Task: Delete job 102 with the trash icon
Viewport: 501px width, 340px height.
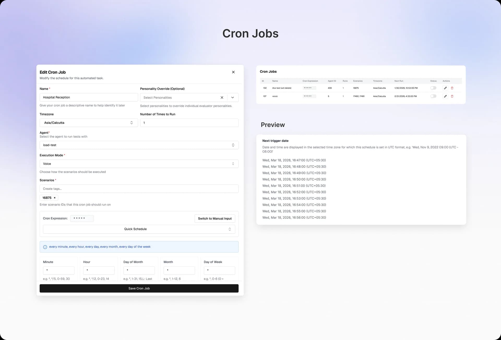Action: click(452, 88)
